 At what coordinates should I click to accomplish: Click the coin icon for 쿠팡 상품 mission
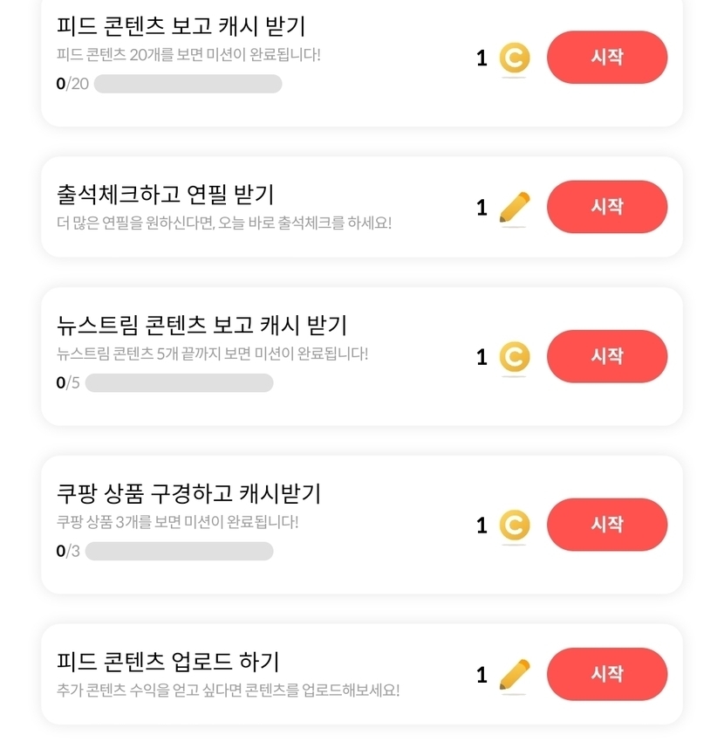point(514,526)
